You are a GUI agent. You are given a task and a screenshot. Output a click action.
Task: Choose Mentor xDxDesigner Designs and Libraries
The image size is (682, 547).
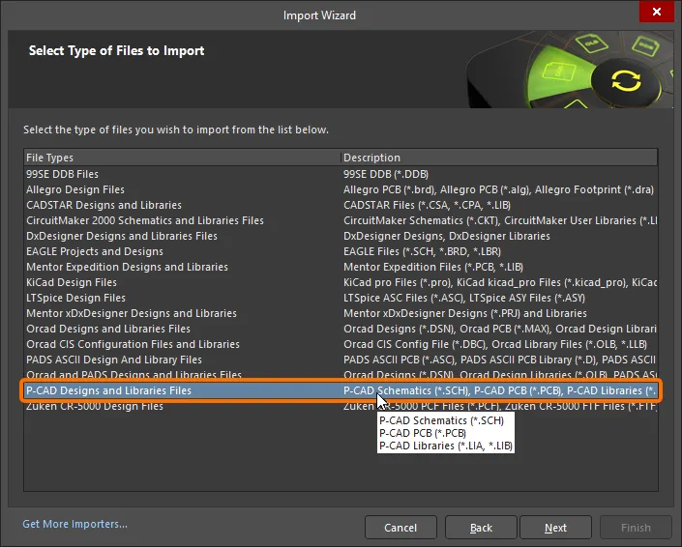coord(341,313)
